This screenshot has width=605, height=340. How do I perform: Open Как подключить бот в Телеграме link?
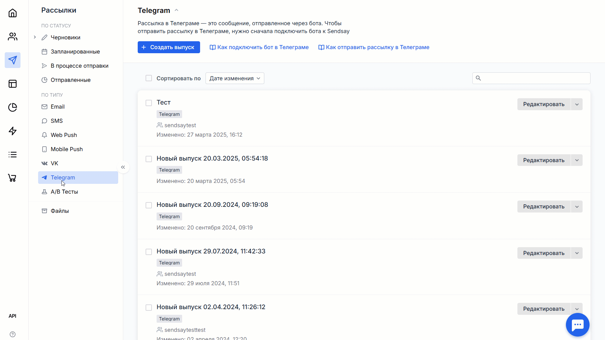[259, 47]
